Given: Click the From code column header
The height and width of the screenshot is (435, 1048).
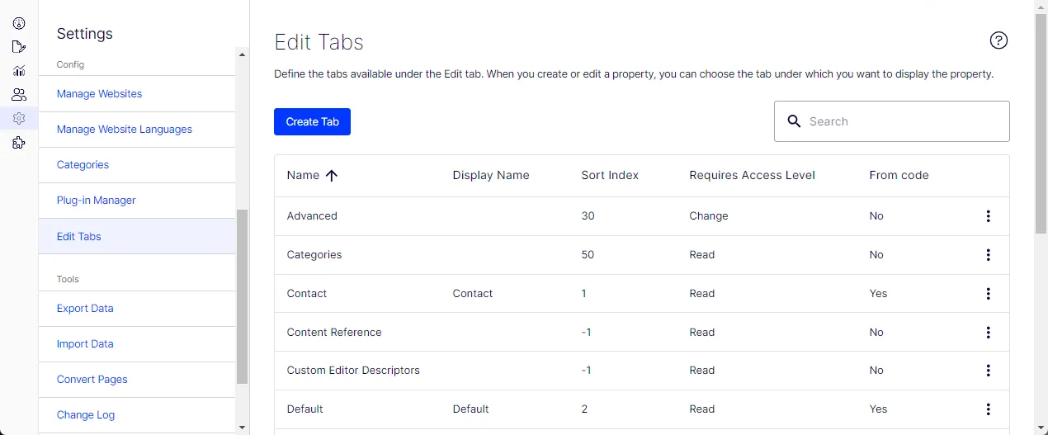Looking at the screenshot, I should point(899,175).
